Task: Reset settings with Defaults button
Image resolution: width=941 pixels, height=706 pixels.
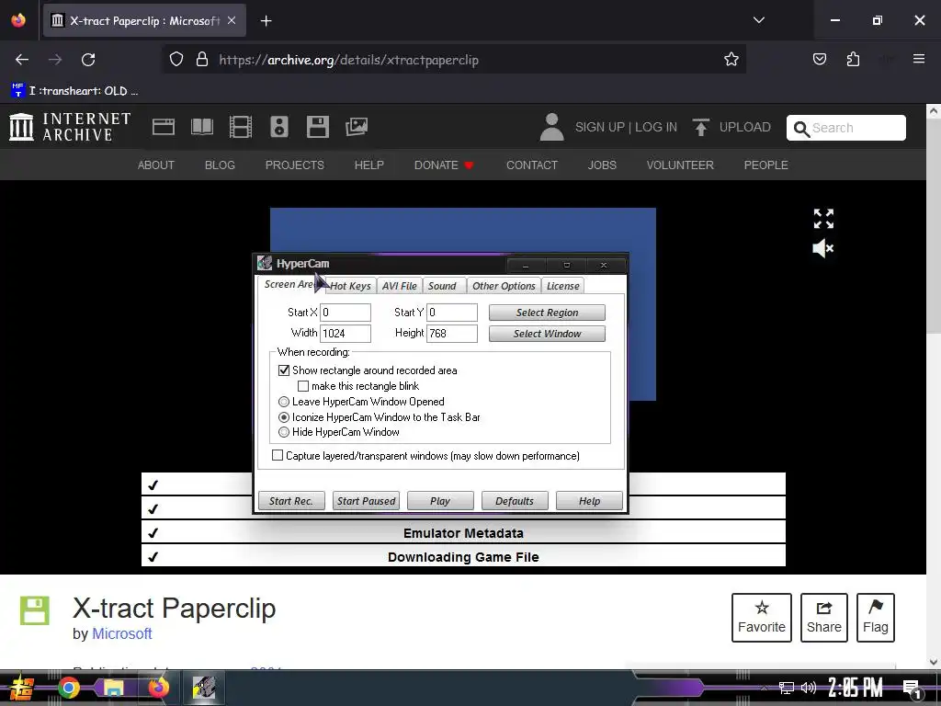Action: pos(515,501)
